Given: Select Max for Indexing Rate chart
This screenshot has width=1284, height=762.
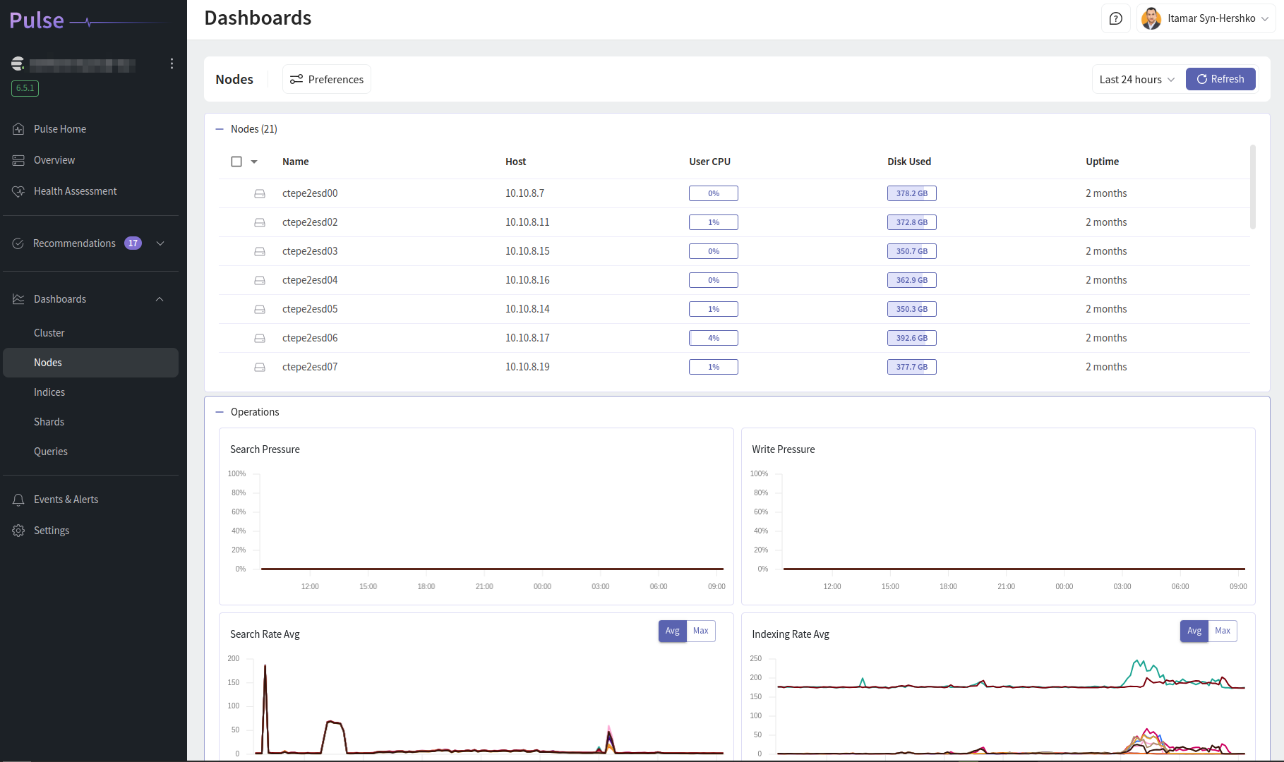Looking at the screenshot, I should click(1223, 631).
